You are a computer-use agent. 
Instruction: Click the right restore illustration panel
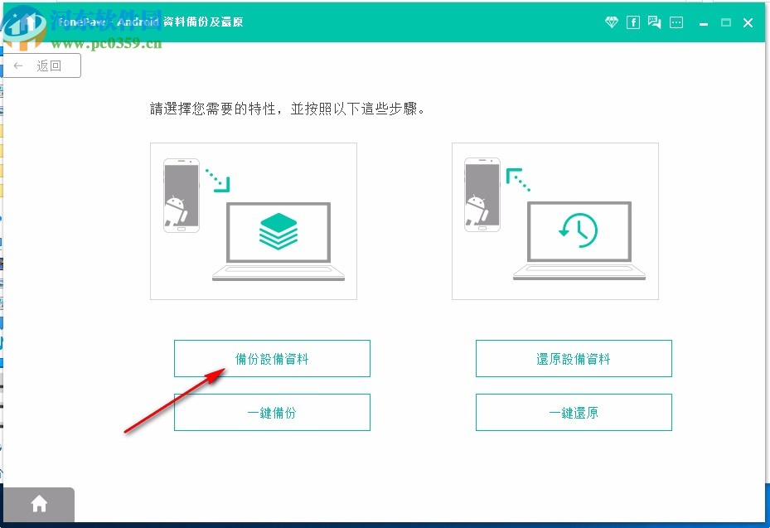[555, 220]
